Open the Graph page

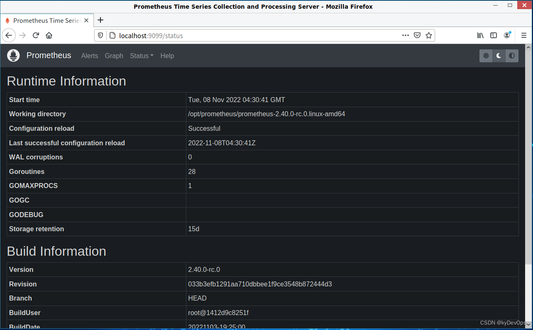pos(114,56)
